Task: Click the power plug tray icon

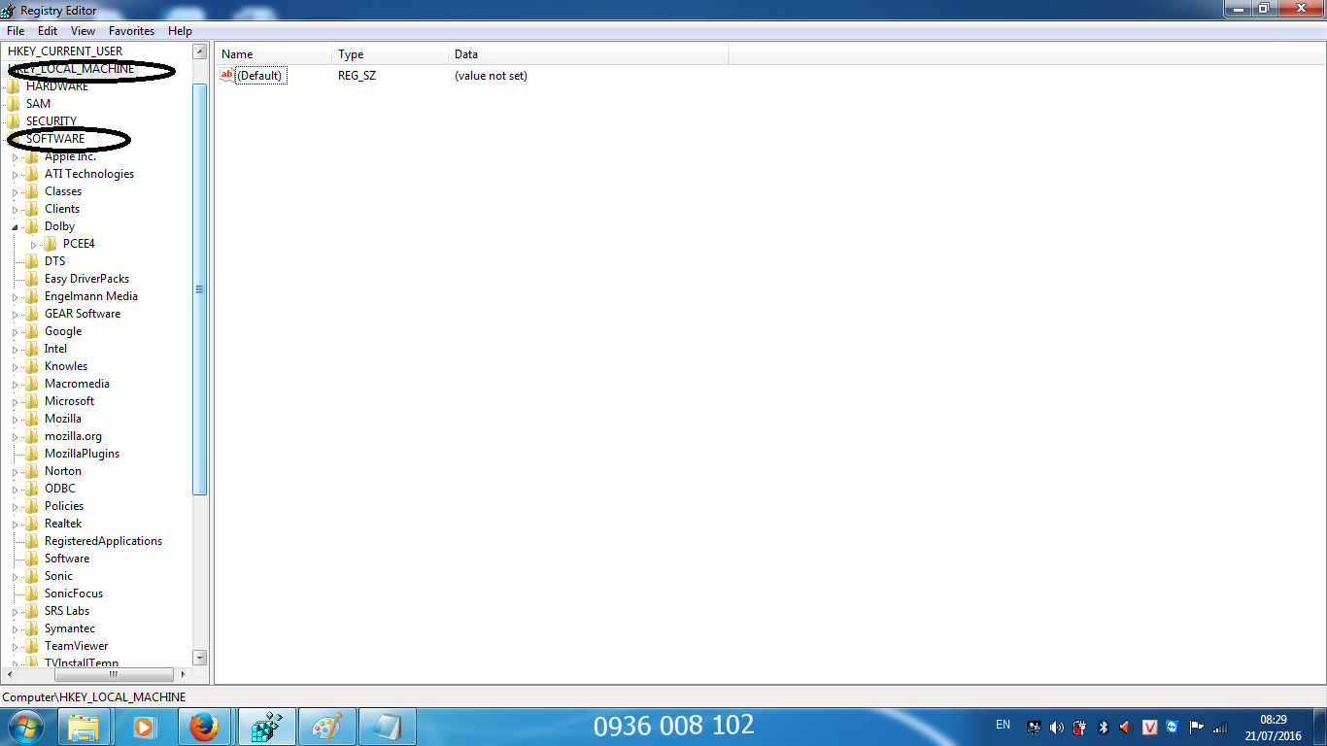Action: coord(1080,727)
